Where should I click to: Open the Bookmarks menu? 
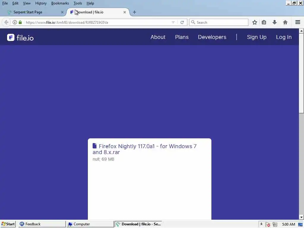[60, 3]
